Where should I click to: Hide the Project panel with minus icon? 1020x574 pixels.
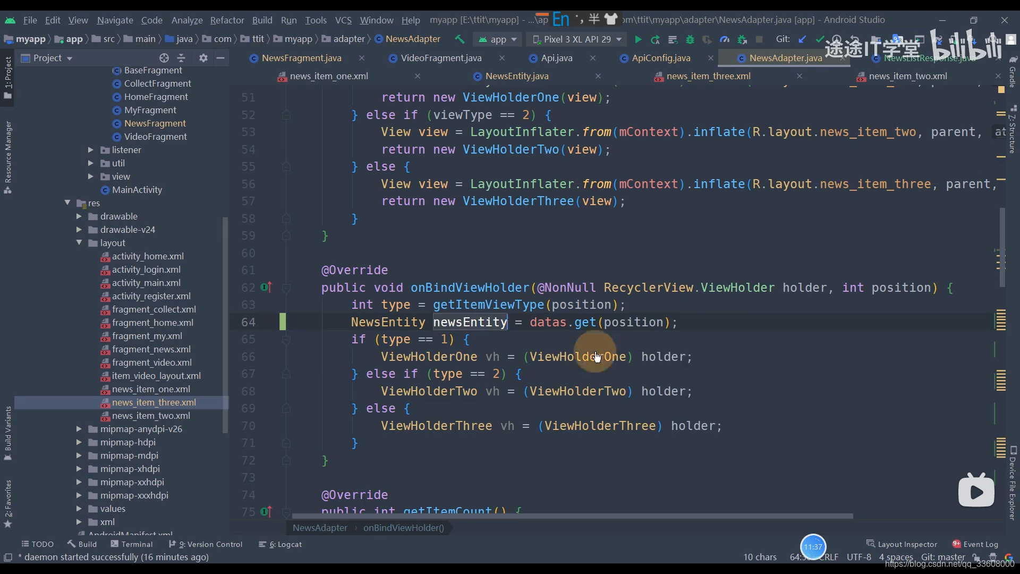[220, 58]
